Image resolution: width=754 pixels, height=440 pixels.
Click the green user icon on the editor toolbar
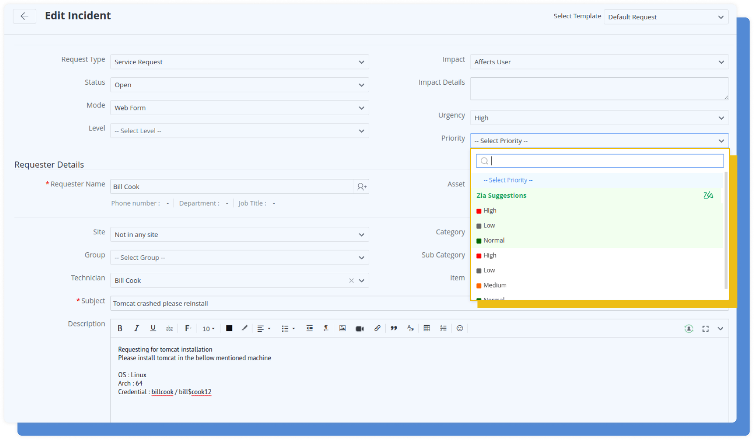(x=689, y=329)
